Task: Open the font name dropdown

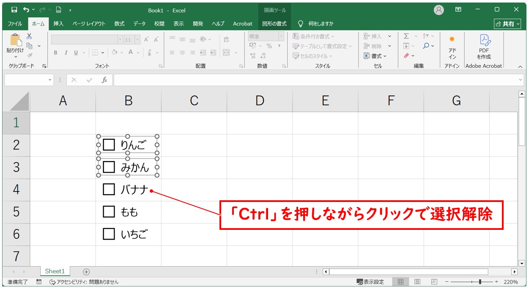Action: pyautogui.click(x=120, y=40)
